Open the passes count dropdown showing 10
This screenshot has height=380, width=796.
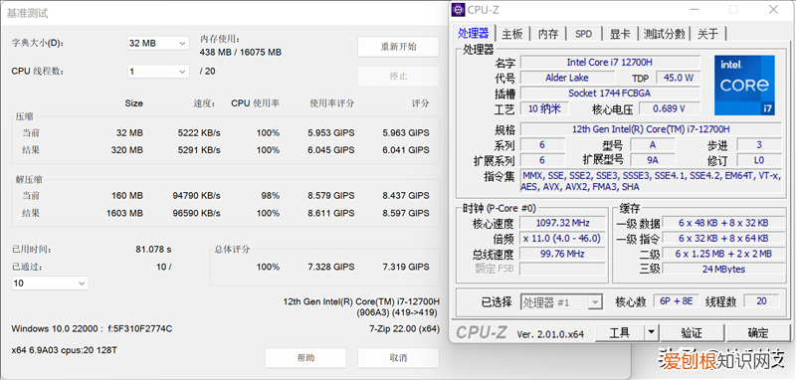click(50, 284)
